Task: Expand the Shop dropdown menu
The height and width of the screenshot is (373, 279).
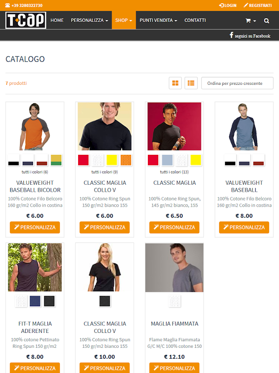Action: pos(124,20)
